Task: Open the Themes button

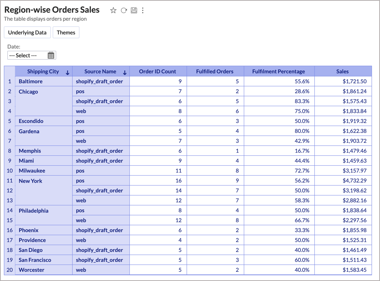Action: point(66,32)
